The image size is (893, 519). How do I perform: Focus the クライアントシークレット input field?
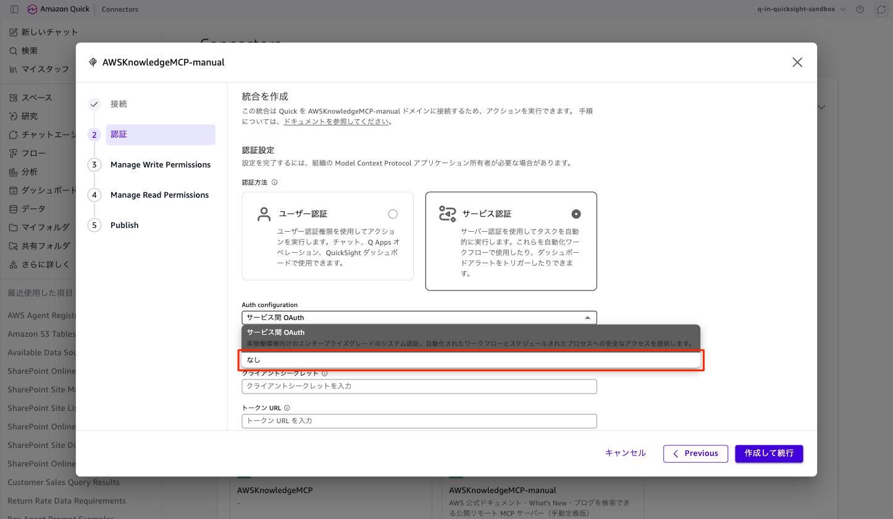click(x=419, y=386)
